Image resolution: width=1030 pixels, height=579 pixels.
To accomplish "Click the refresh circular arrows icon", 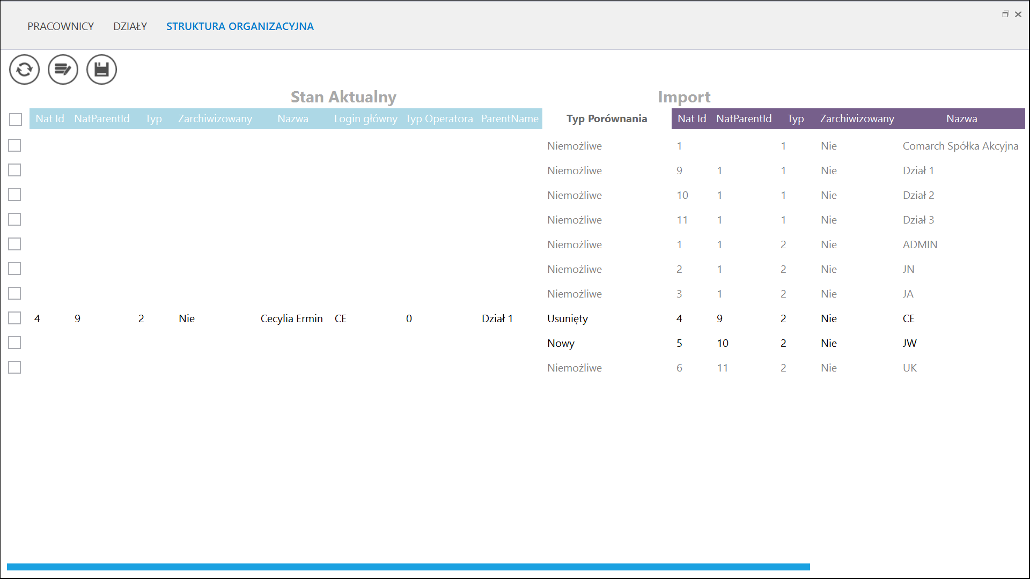I will (x=24, y=70).
